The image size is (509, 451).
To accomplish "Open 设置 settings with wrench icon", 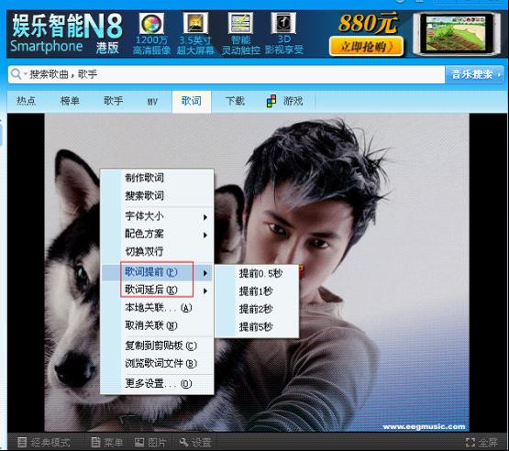I will [x=195, y=442].
